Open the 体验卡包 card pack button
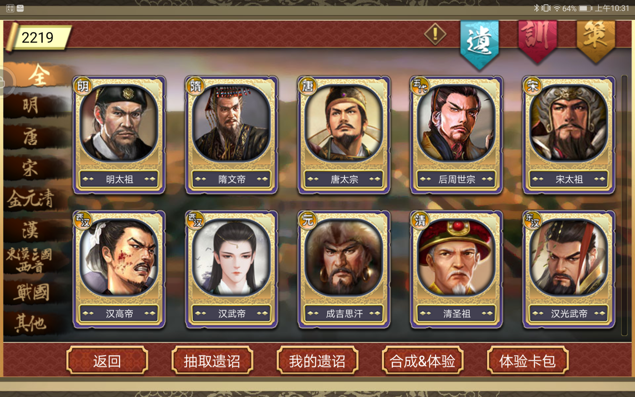 click(x=528, y=361)
